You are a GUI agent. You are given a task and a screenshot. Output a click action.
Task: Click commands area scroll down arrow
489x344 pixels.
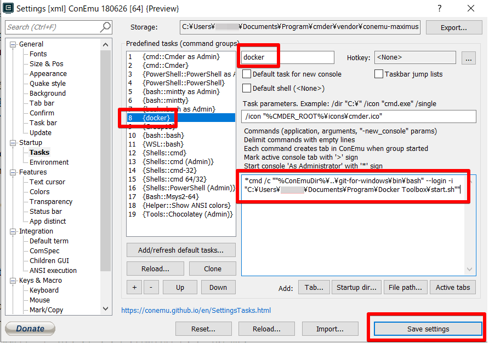point(470,270)
